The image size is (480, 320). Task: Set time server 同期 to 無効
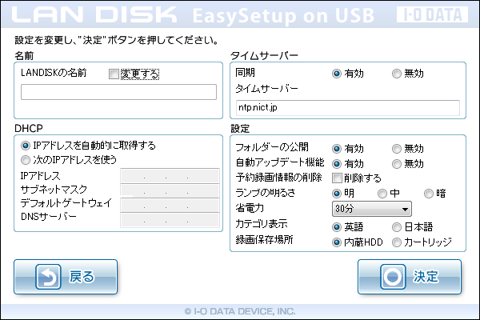[398, 73]
